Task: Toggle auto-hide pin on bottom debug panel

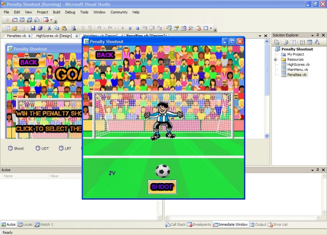Action: [318, 170]
